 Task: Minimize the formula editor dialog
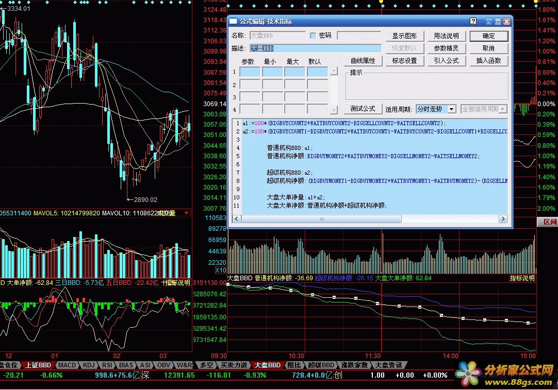(x=489, y=21)
